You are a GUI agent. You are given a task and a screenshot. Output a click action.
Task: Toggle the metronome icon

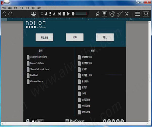tap(54, 14)
